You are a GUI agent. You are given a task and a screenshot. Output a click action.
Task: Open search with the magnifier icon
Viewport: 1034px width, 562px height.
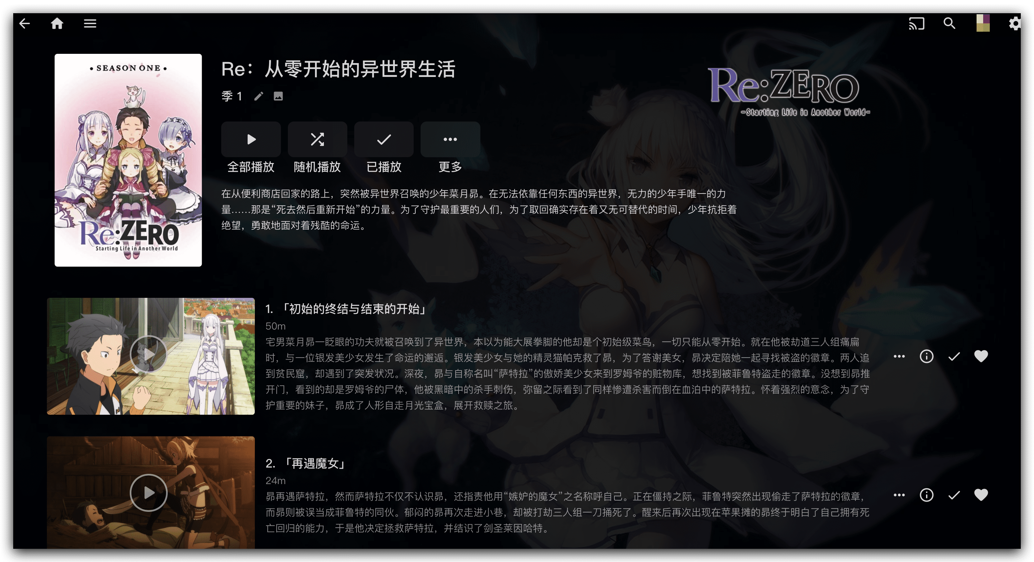click(x=949, y=24)
